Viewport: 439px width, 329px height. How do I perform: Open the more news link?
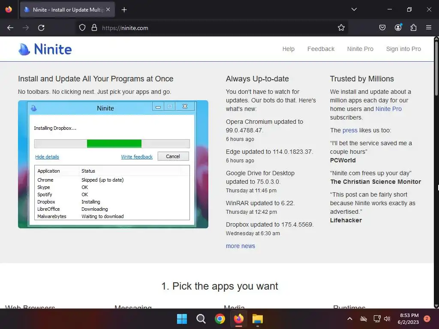coord(240,246)
